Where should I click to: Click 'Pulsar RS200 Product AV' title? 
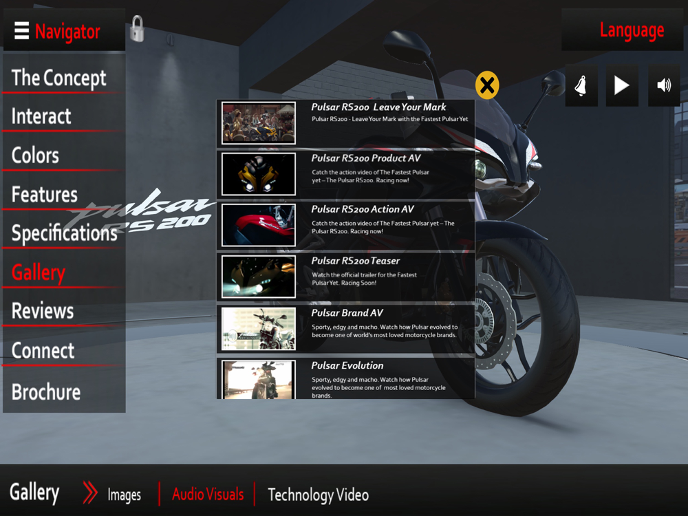[366, 158]
